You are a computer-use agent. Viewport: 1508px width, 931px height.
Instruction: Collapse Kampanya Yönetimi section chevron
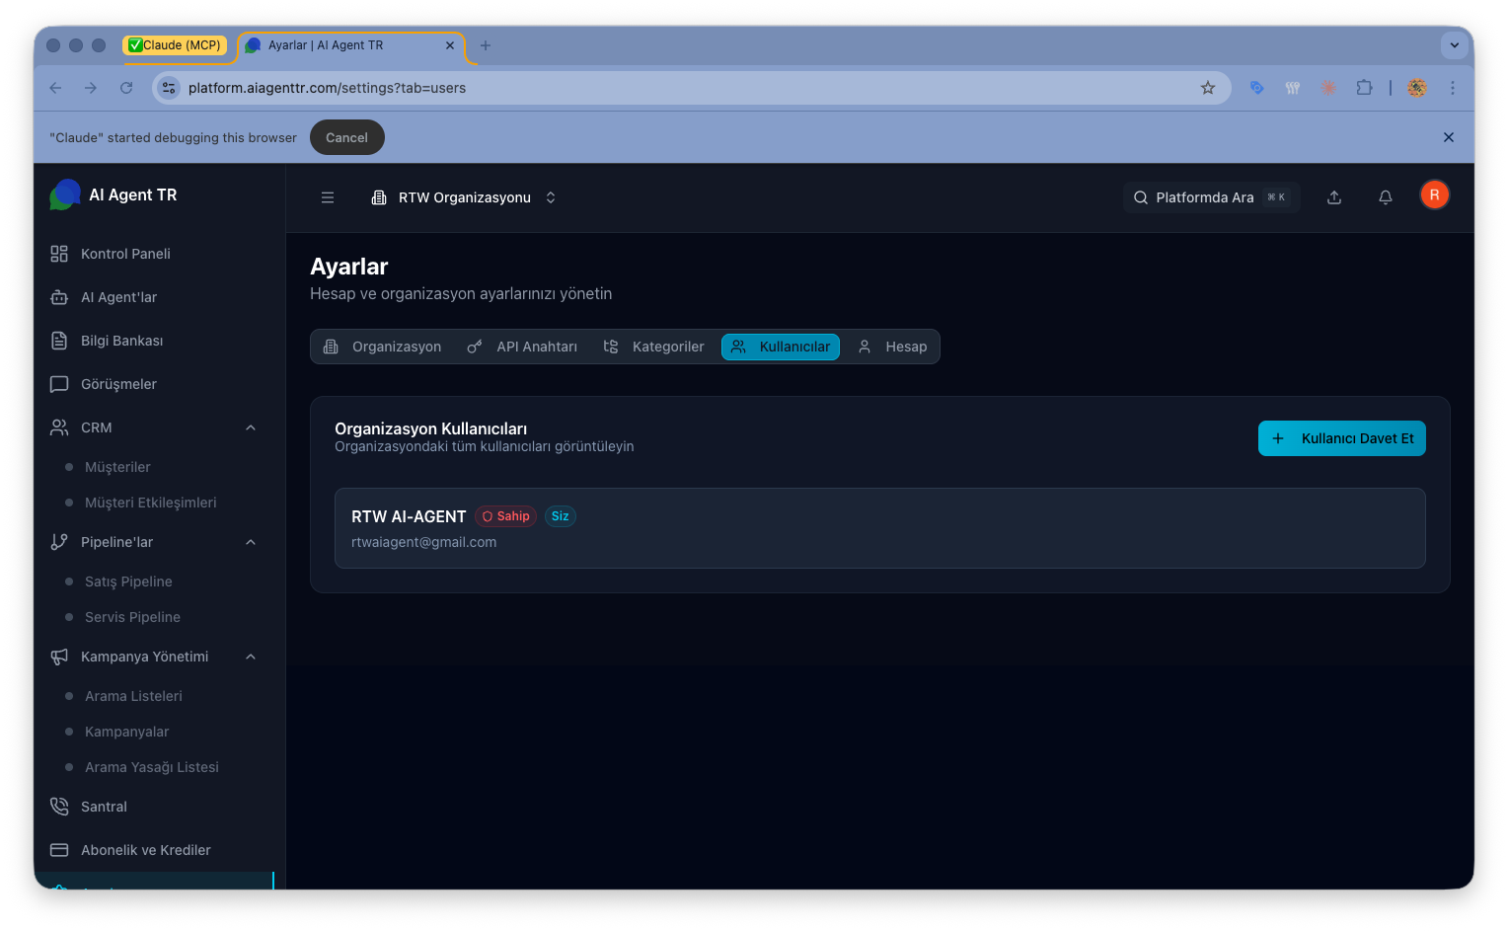(x=251, y=657)
